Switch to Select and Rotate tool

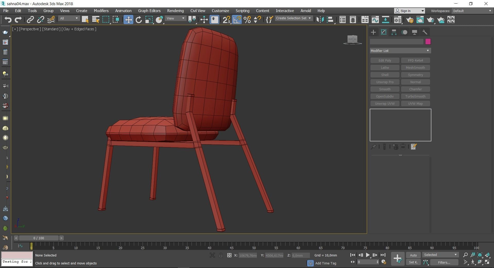(x=139, y=20)
